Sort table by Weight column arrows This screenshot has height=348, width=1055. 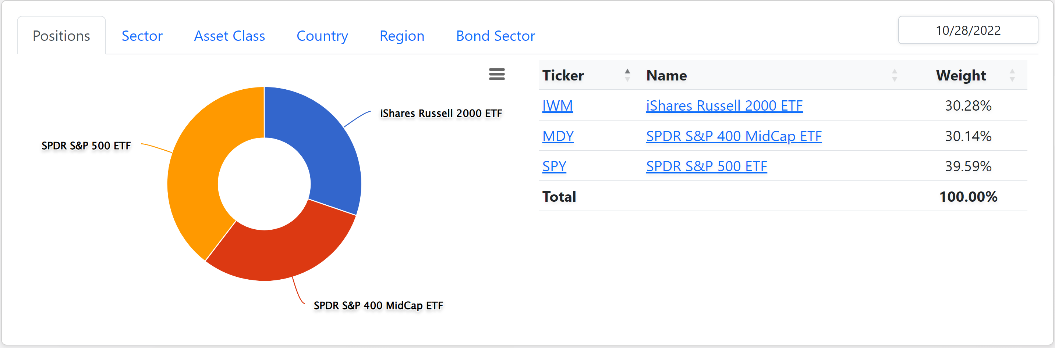click(x=1012, y=75)
